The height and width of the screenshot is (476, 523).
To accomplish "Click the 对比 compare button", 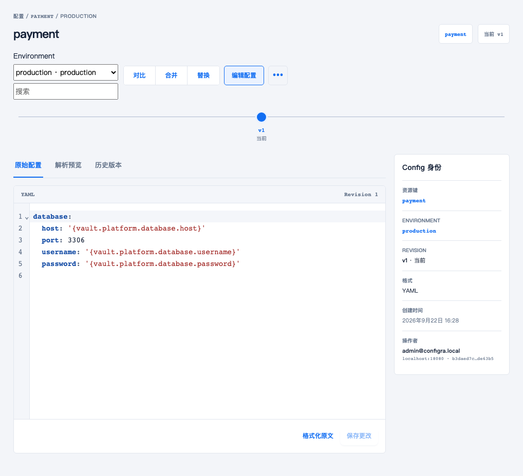I will pos(139,75).
